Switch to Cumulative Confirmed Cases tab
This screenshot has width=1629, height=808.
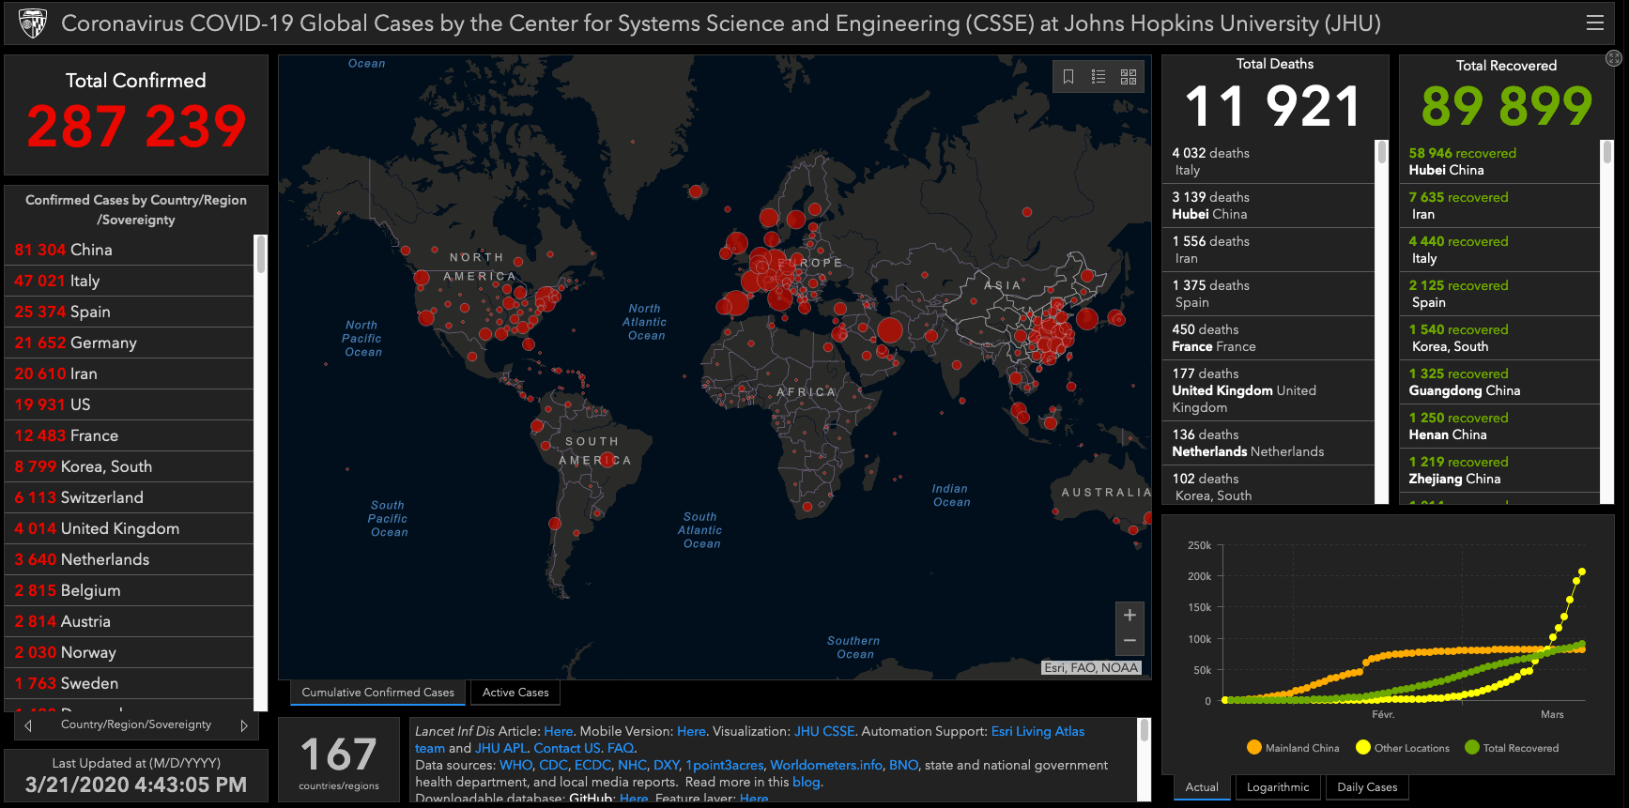(x=377, y=693)
